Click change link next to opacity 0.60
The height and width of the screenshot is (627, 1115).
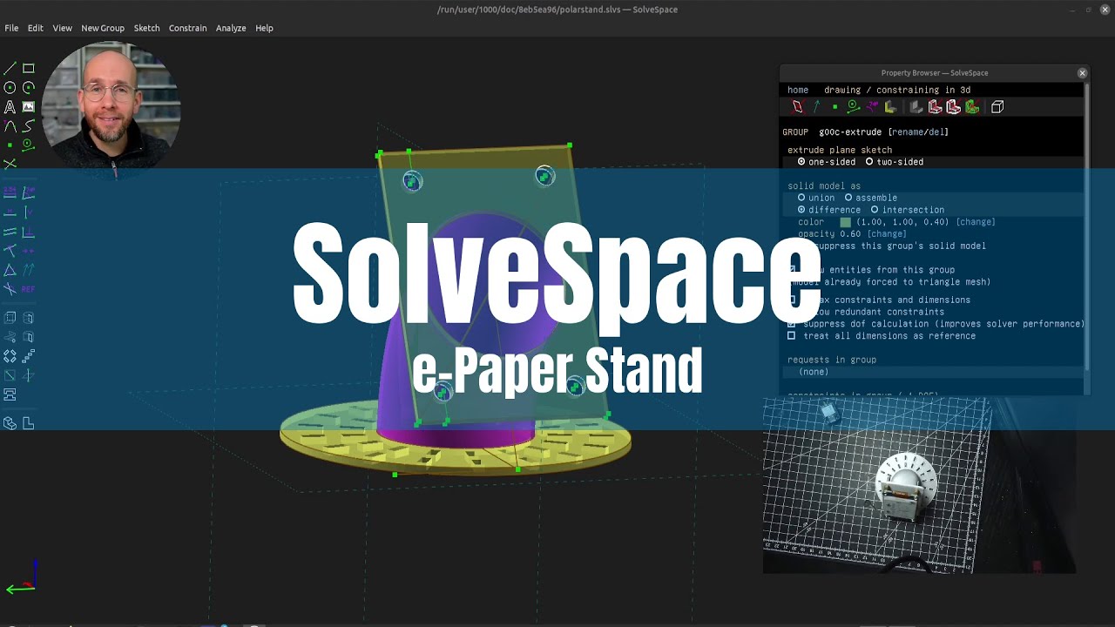tap(887, 234)
